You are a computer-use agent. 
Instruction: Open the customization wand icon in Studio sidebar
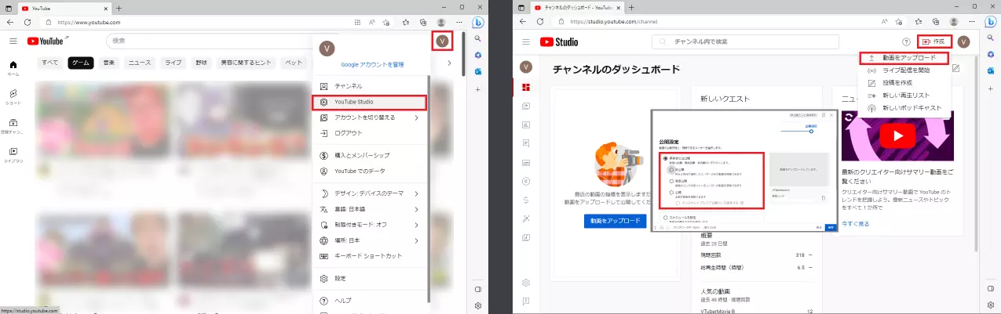tap(526, 218)
